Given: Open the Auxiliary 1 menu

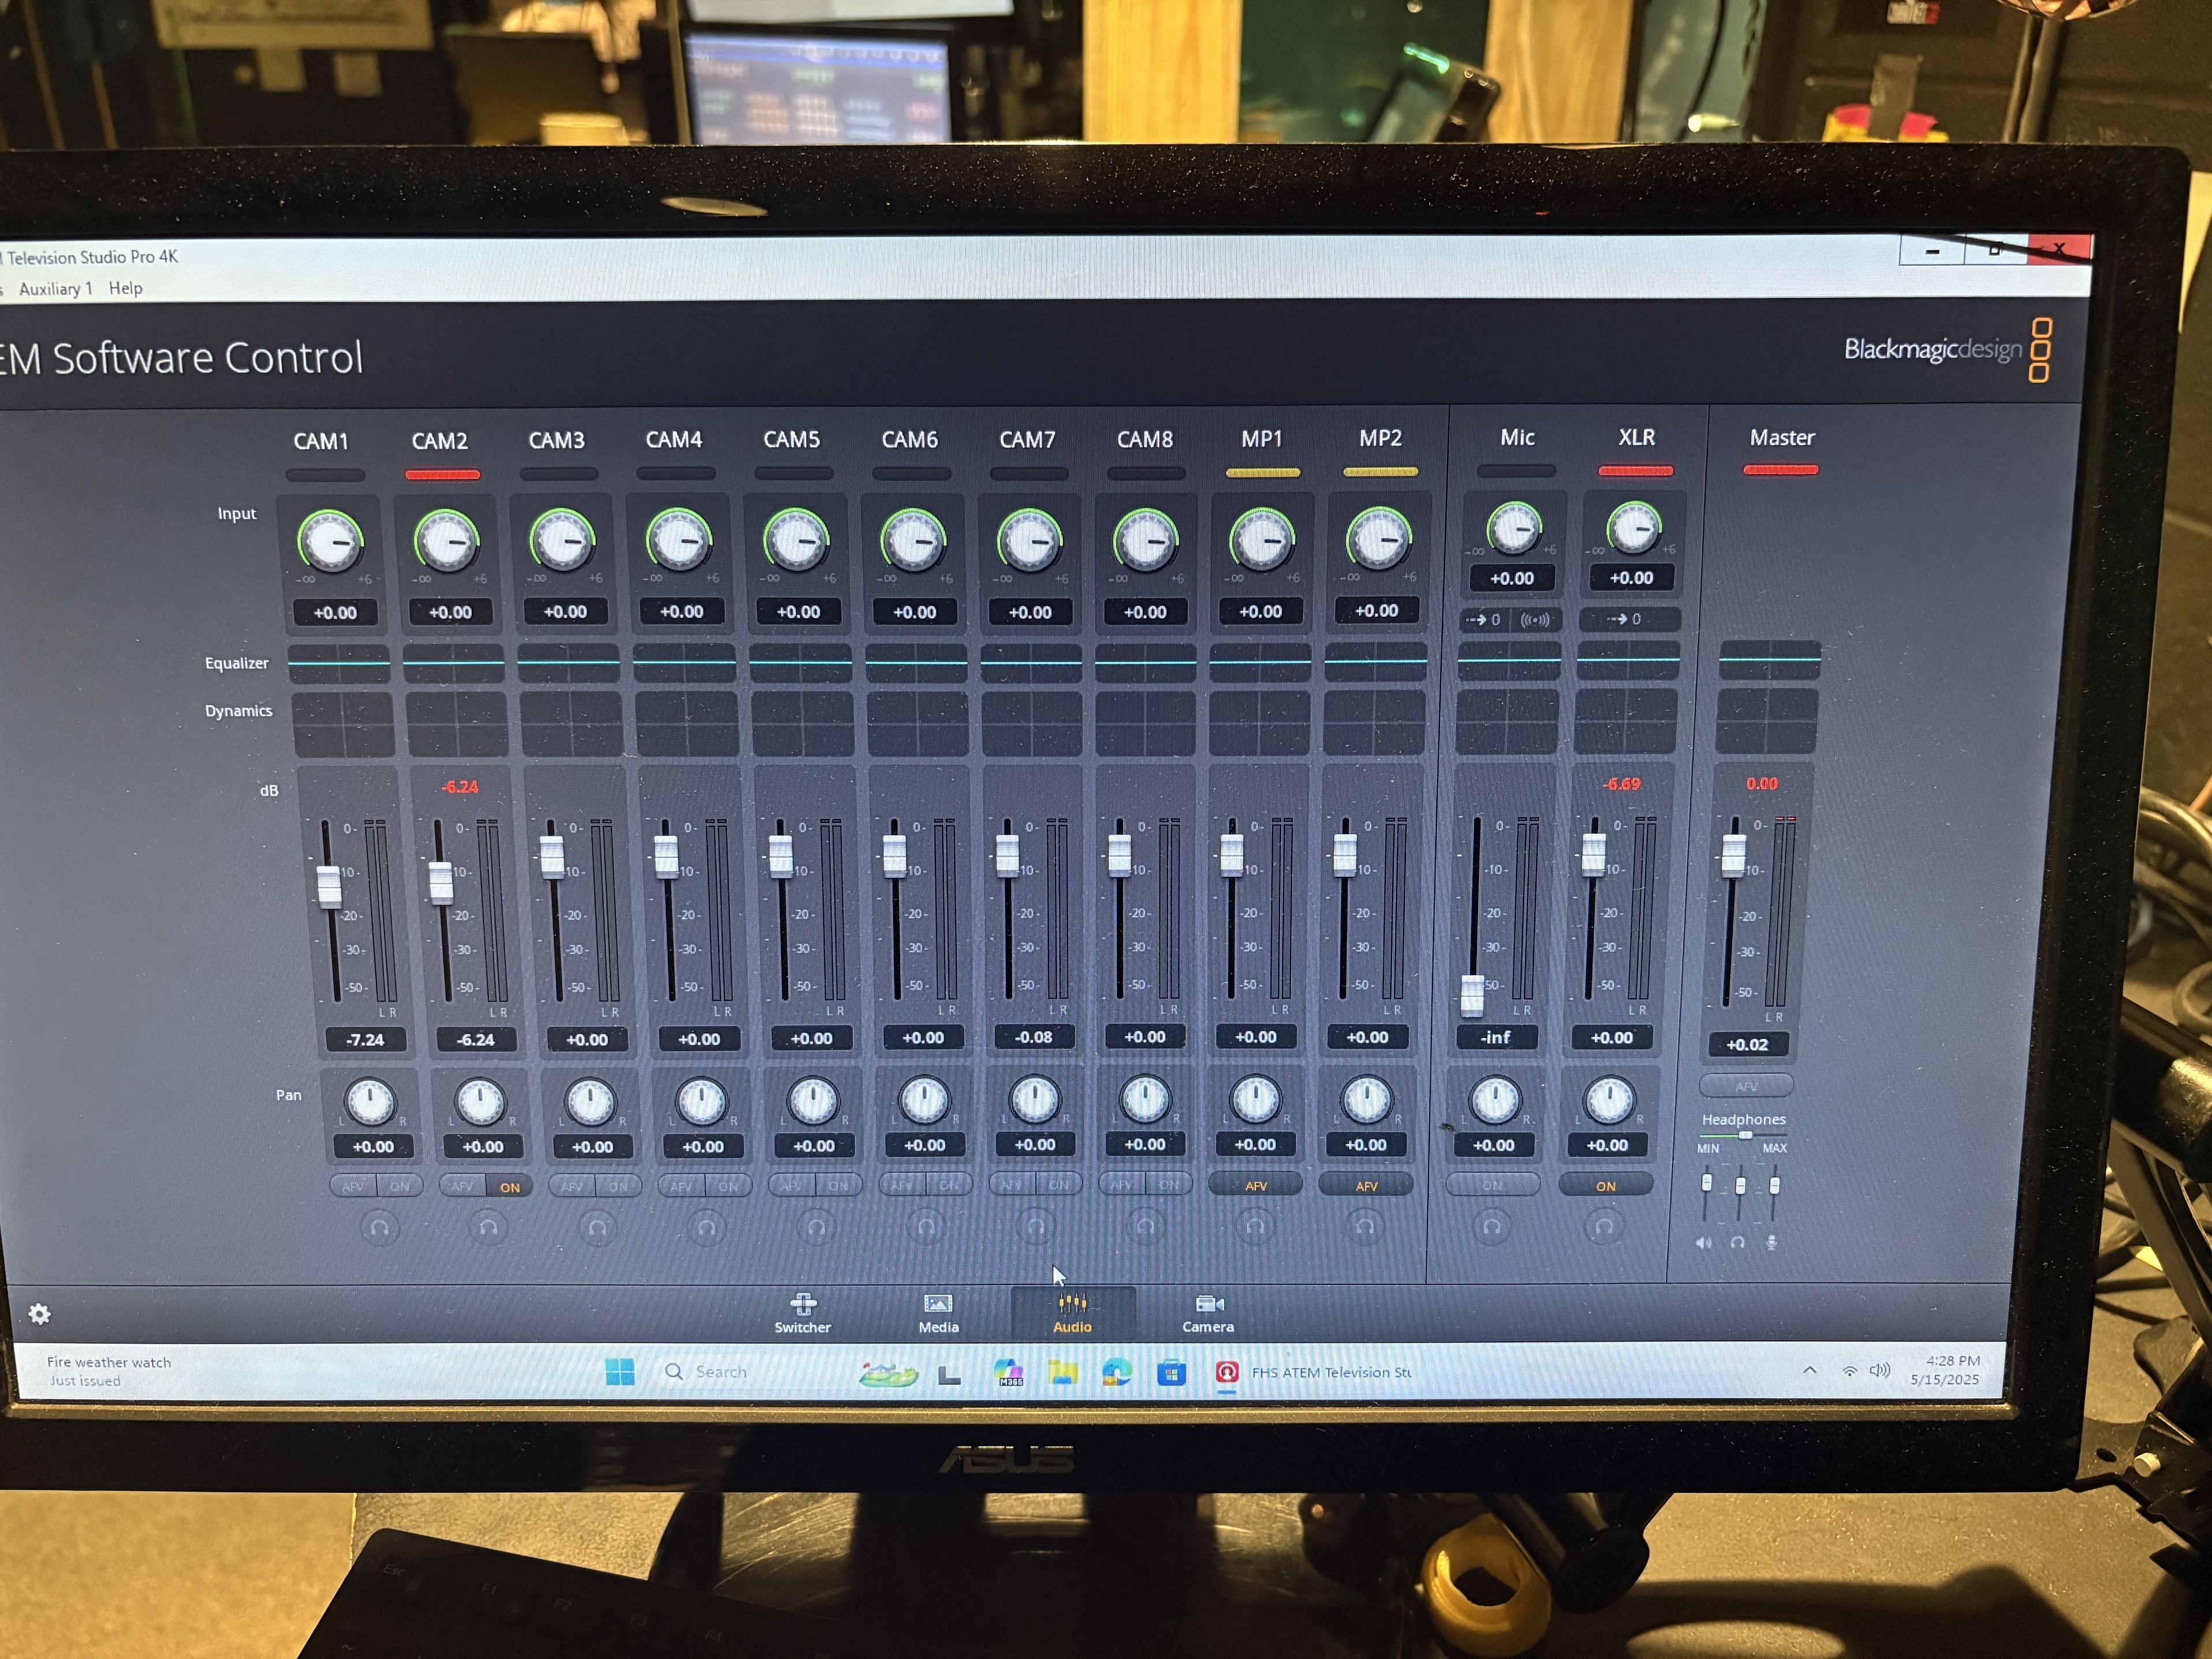Looking at the screenshot, I should 55,289.
